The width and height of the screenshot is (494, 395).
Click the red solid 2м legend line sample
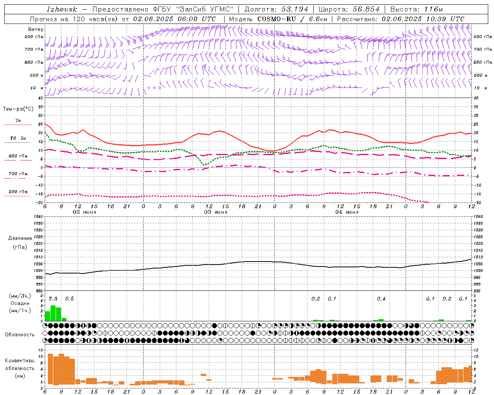tap(18, 125)
